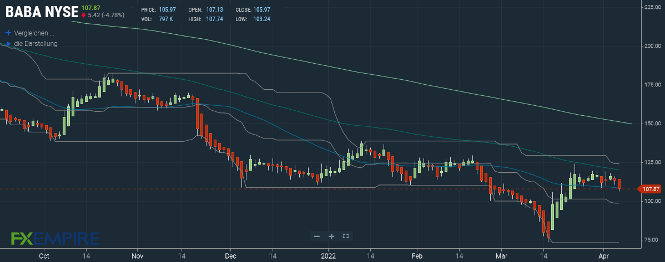Click the OPEN value 107.13
Image resolution: width=665 pixels, height=262 pixels.
pyautogui.click(x=214, y=9)
